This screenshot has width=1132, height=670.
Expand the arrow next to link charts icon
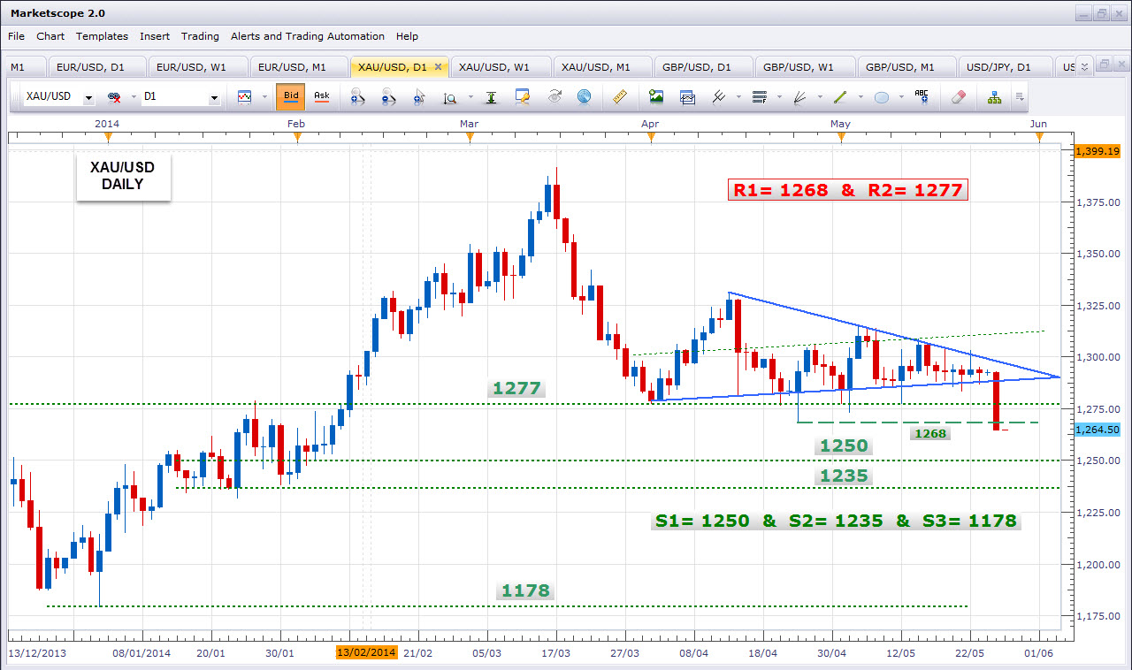(x=134, y=97)
